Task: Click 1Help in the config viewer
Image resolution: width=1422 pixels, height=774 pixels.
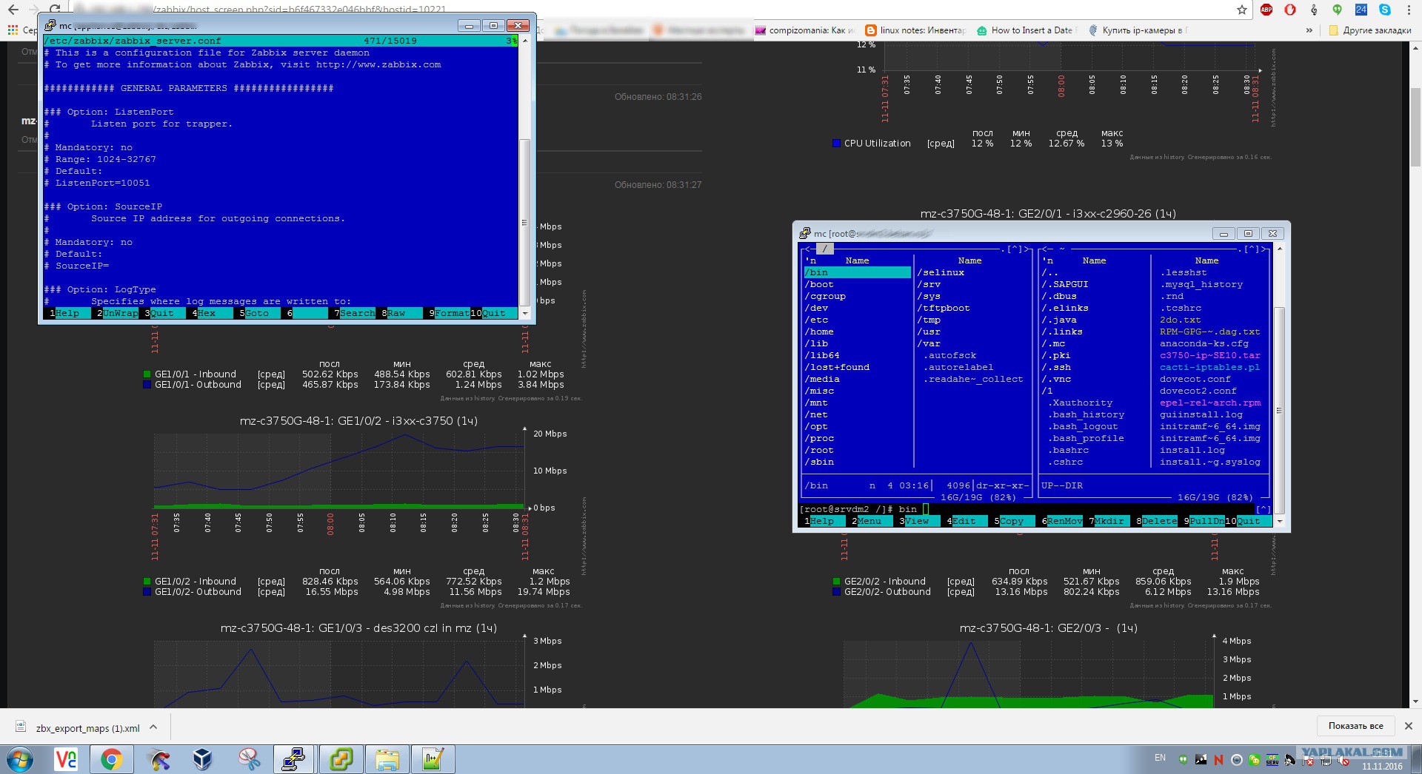Action: (67, 313)
